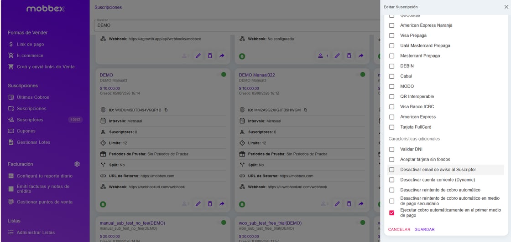
Task: Copy ID W3DUMSDTB494V6QP1B
Action: [x=166, y=110]
